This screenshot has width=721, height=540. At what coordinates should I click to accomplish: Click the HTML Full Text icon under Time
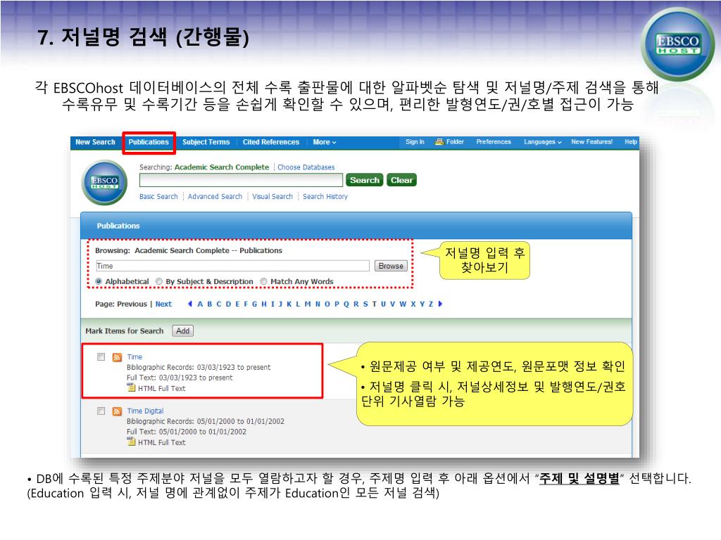132,388
